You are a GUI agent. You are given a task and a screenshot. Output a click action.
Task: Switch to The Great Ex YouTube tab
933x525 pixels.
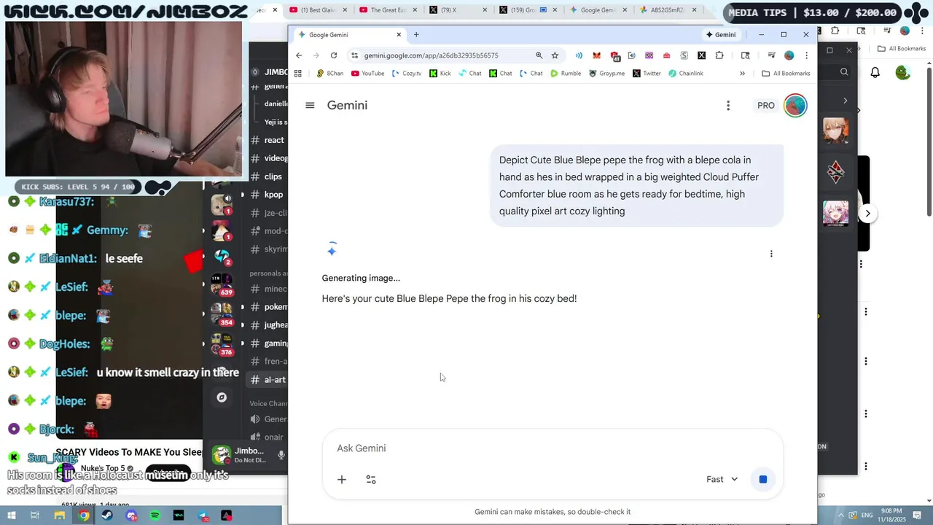click(x=386, y=10)
